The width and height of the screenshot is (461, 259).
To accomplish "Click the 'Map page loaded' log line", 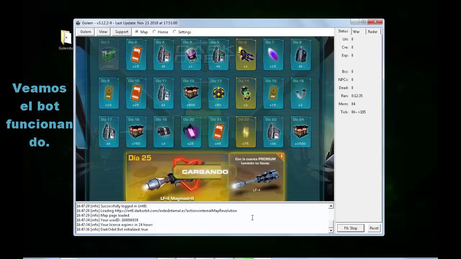I will (103, 215).
